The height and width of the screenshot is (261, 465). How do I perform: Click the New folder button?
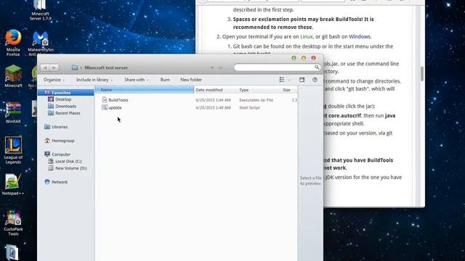click(191, 80)
